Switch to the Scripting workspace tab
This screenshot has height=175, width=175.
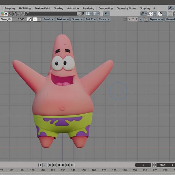coord(145,8)
